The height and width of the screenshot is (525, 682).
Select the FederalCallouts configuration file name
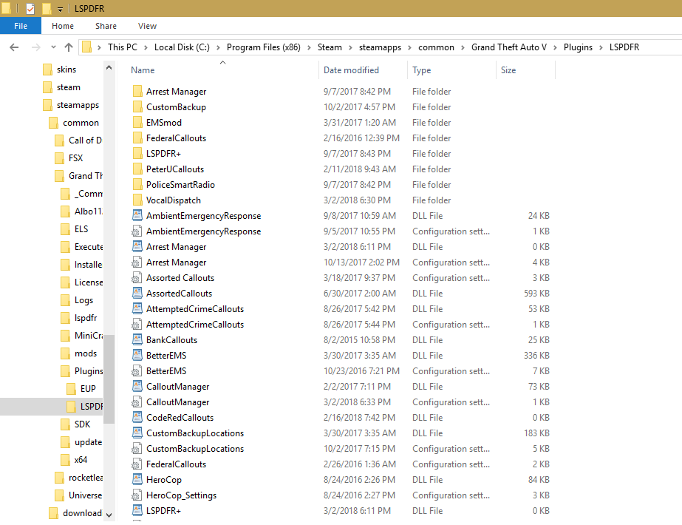[176, 464]
